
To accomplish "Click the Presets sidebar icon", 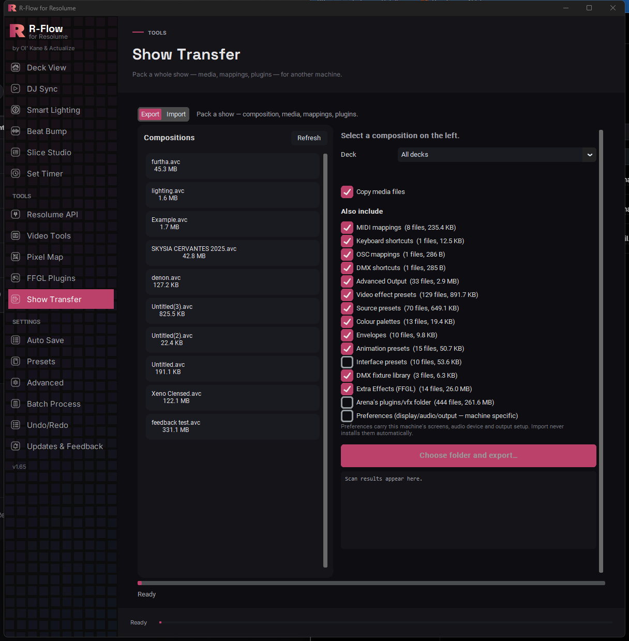I will pyautogui.click(x=16, y=361).
